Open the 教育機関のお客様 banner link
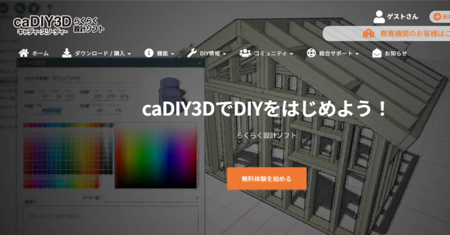This screenshot has height=235, width=450. point(387,34)
